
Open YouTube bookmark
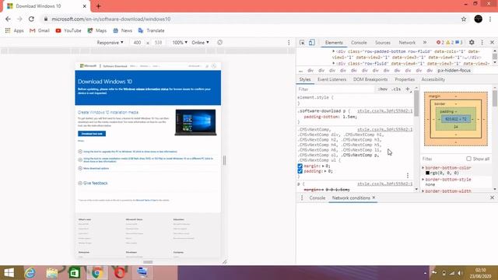pos(68,30)
